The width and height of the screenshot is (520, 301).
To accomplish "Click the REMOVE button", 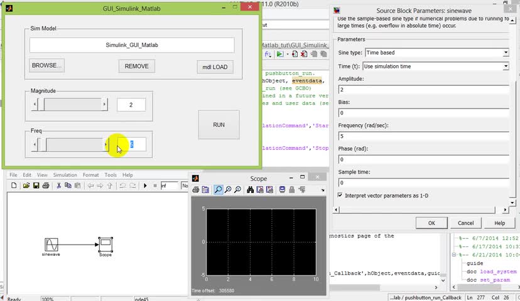I will click(x=137, y=66).
